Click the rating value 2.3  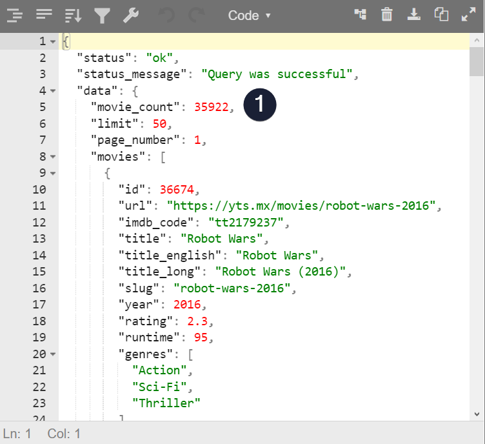tap(197, 321)
